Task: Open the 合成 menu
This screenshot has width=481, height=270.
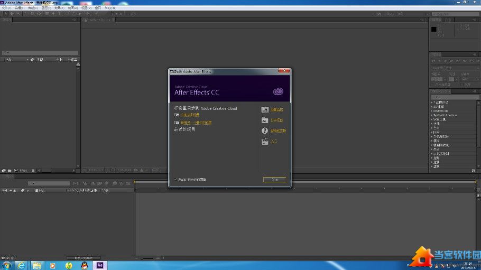Action: (33, 8)
